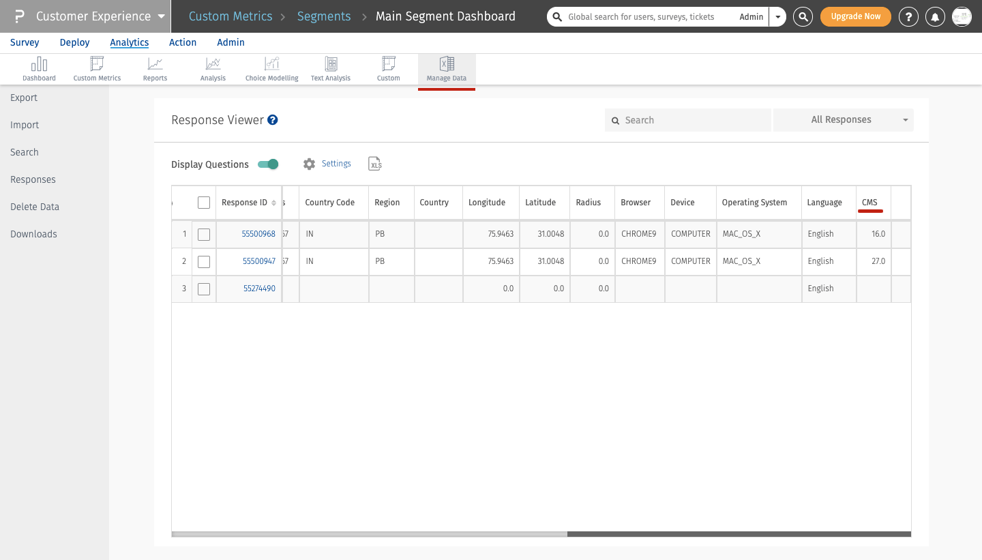Tick the select-all checkbox in table header
Image resolution: width=982 pixels, height=560 pixels.
click(204, 203)
